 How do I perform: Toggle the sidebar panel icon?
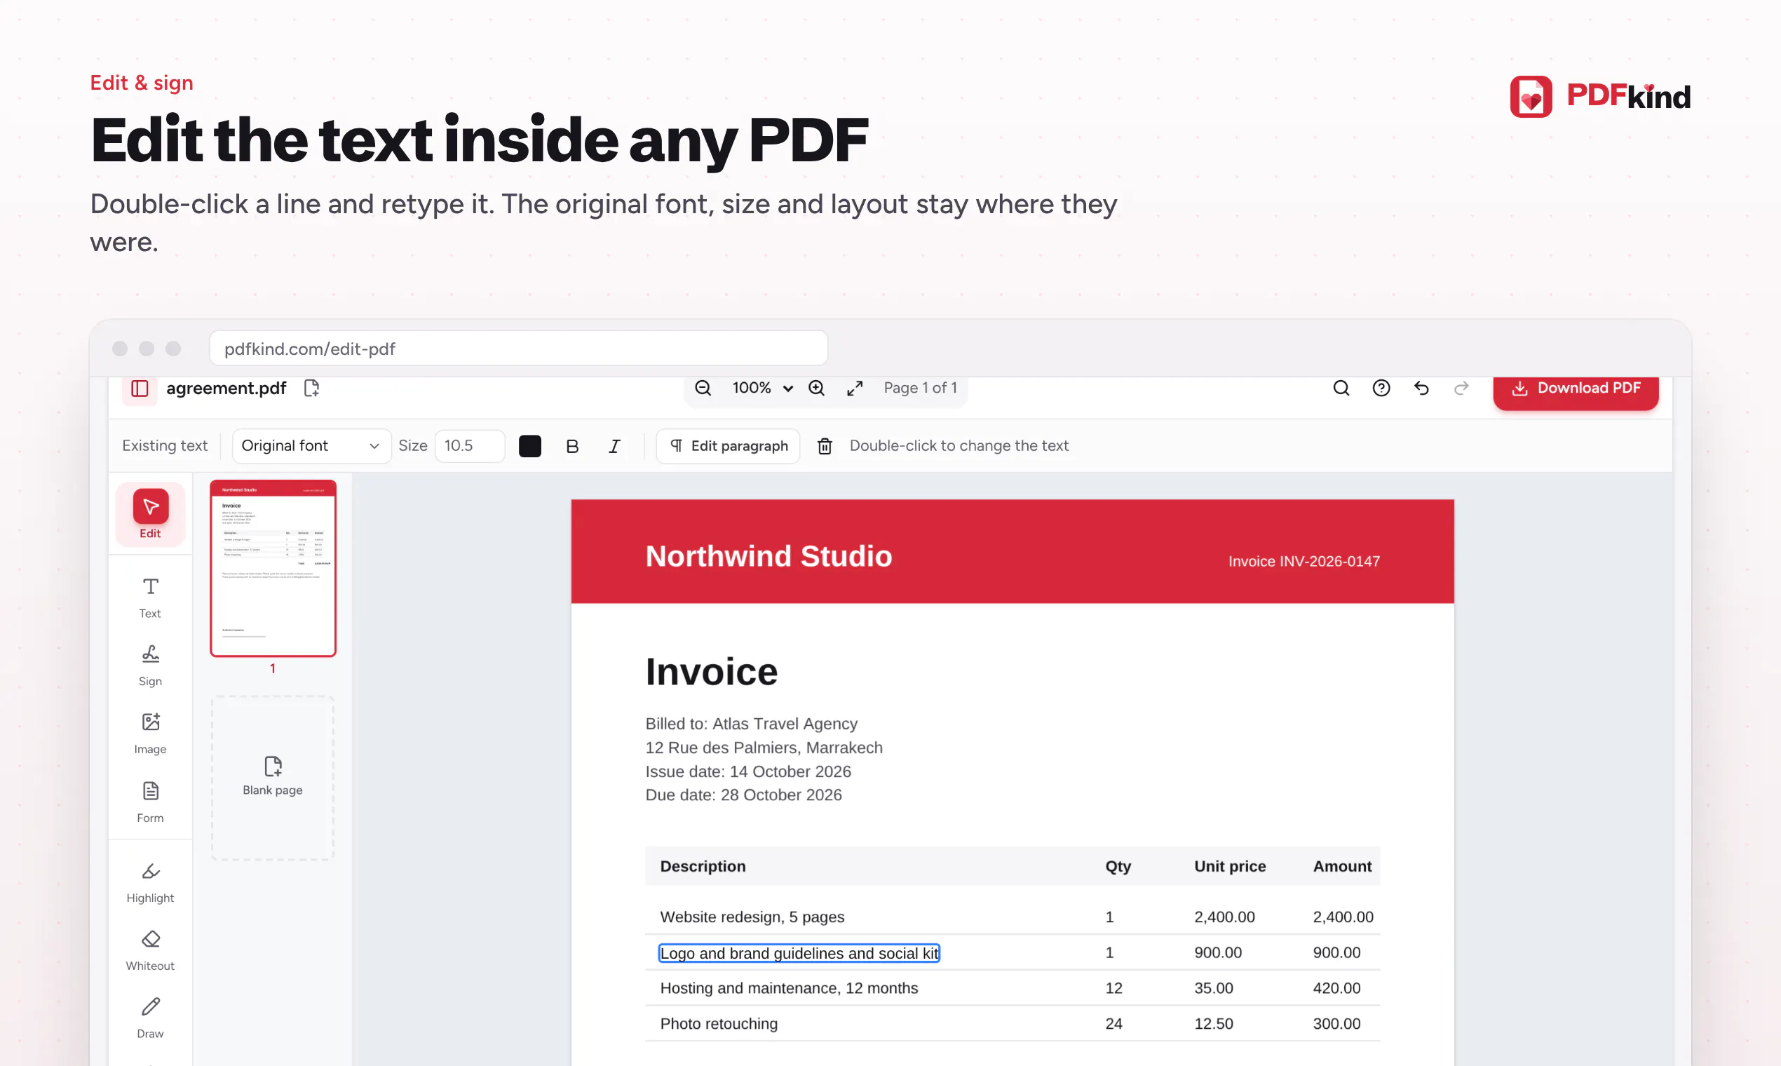click(x=140, y=389)
